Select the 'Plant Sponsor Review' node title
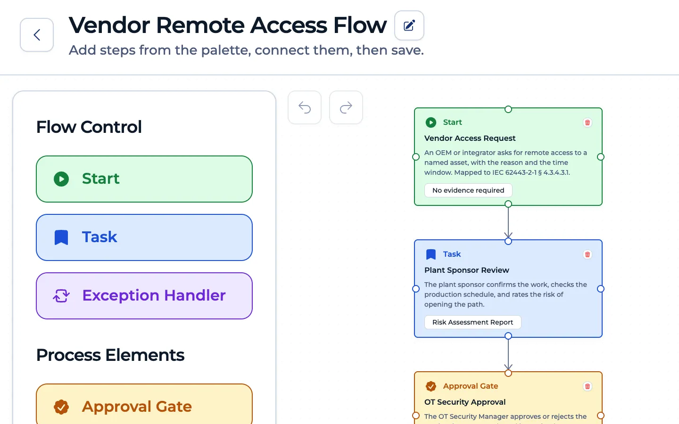Viewport: 679px width, 424px height. pyautogui.click(x=467, y=270)
